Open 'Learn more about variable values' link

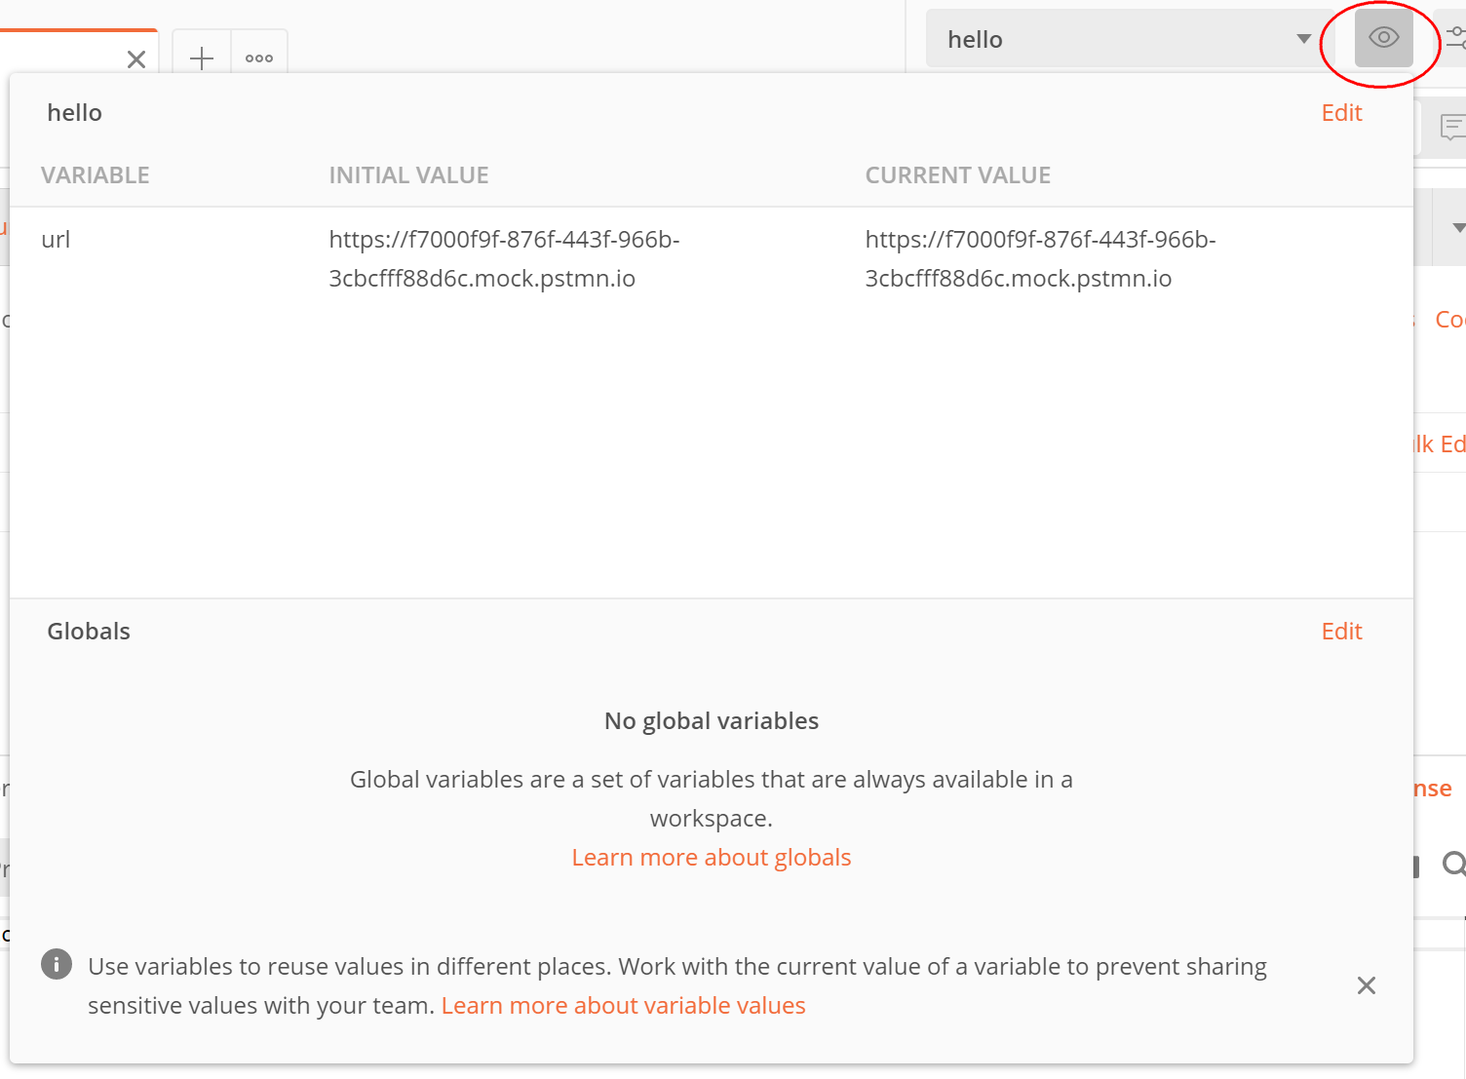pos(624,1006)
